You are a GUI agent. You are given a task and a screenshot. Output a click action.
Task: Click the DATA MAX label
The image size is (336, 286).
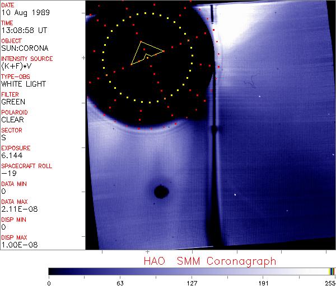pos(15,202)
